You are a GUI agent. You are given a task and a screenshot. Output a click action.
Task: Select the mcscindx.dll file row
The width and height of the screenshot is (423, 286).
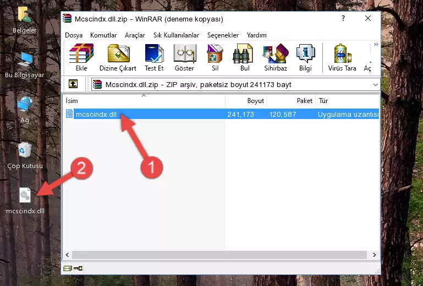pos(221,114)
